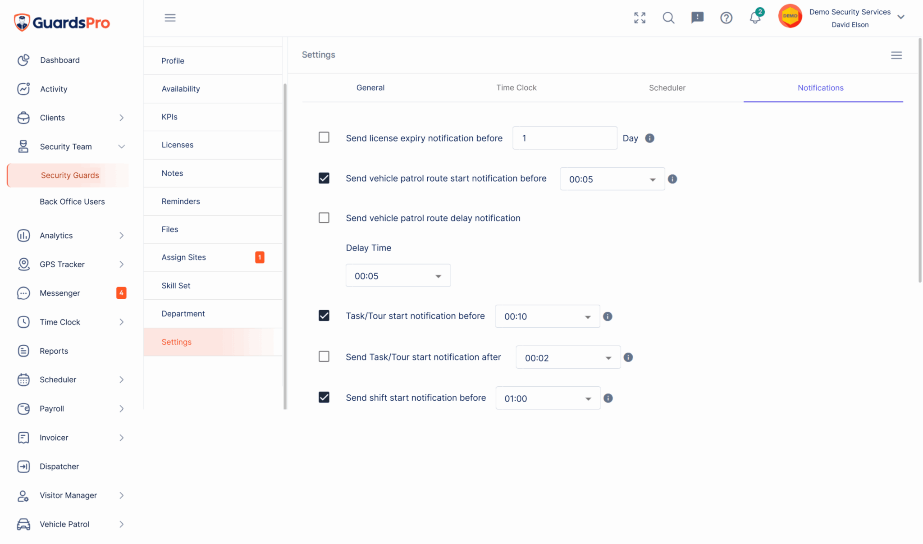Open shift start notification time dropdown
The height and width of the screenshot is (544, 923).
pos(548,398)
